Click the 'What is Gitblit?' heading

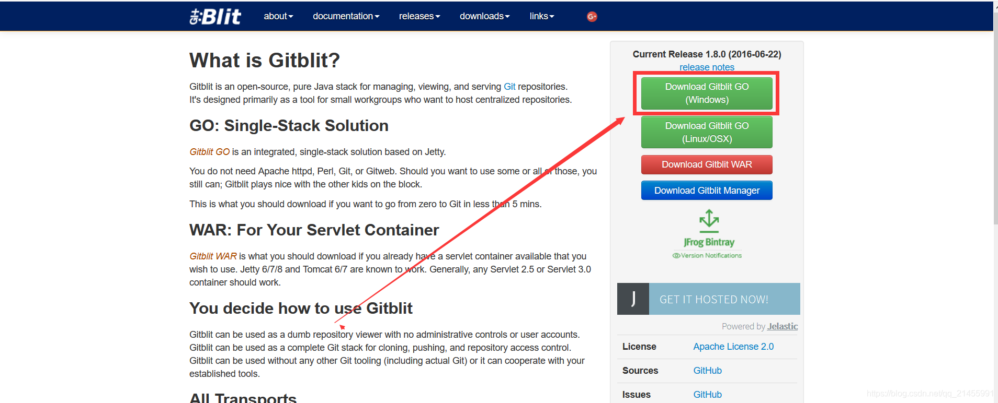point(265,61)
